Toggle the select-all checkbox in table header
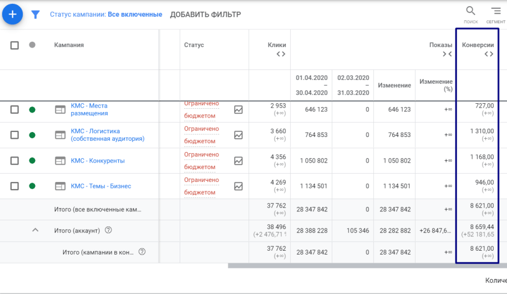507x294 pixels. (15, 45)
